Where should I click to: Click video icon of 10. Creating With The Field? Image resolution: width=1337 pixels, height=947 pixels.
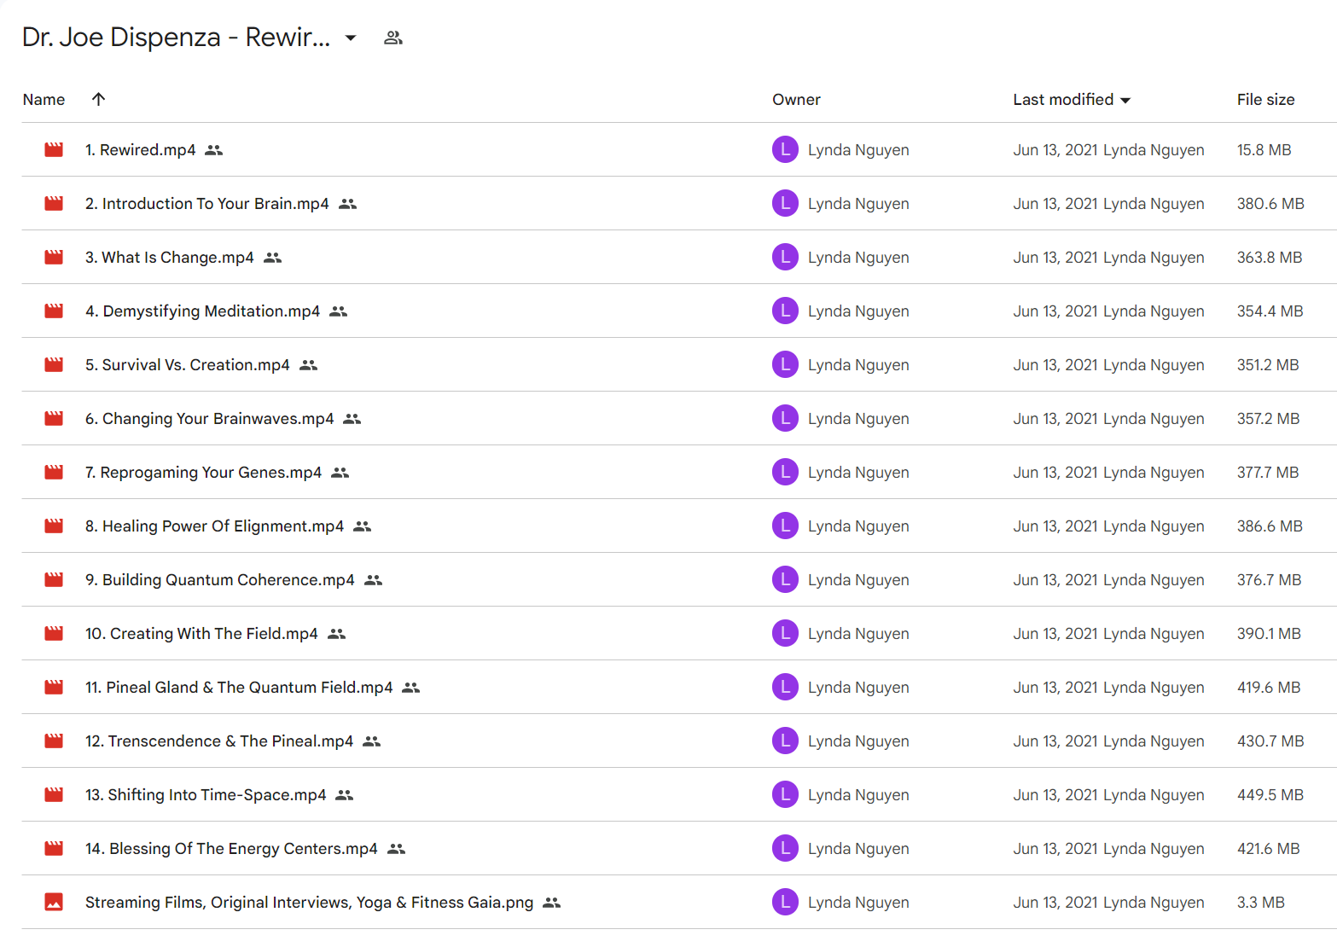click(54, 633)
